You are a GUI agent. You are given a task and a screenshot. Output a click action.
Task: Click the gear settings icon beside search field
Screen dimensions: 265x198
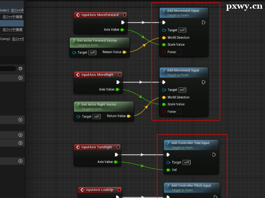coord(20,68)
